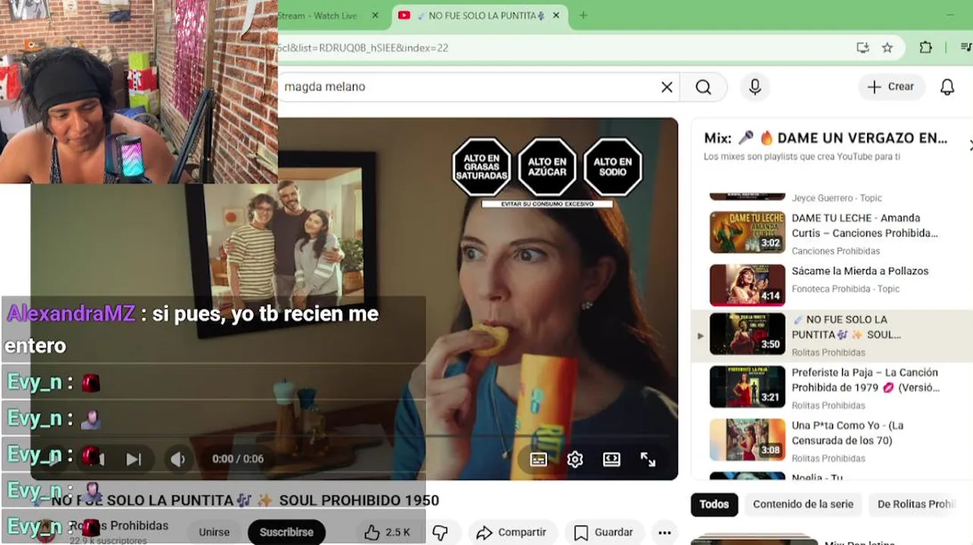
Task: Click the video title SOUL PROHIBIDO 1950
Action: 246,500
